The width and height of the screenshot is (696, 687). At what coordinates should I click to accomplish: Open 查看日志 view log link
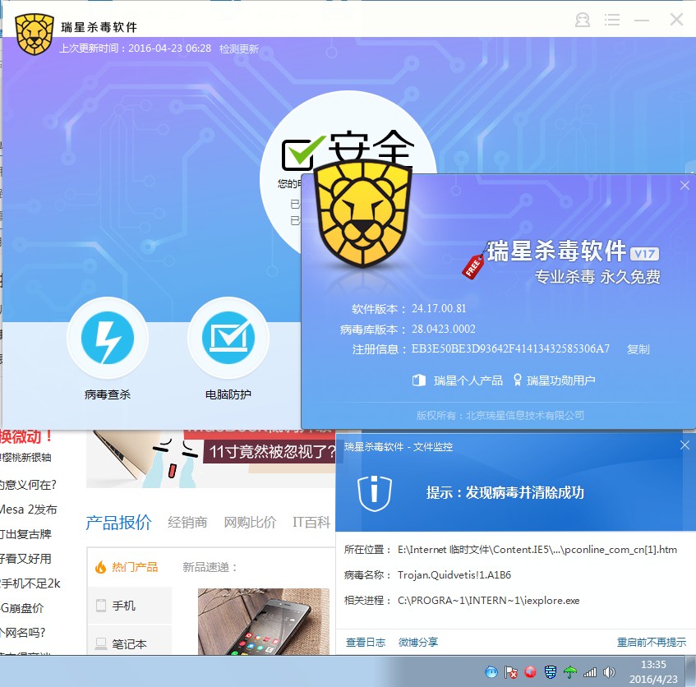coord(366,642)
